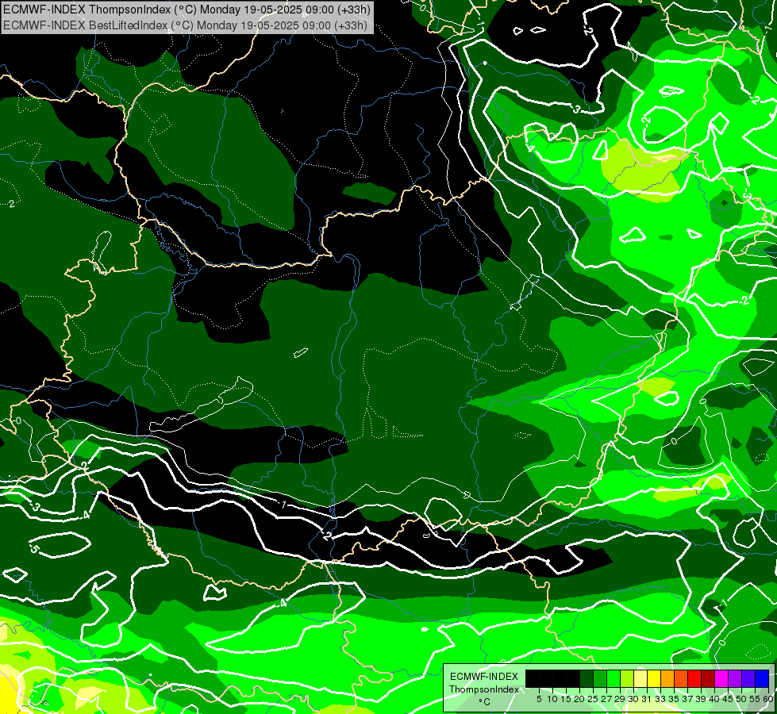Click the legend's ECMWF-INDEX label

coord(484,677)
